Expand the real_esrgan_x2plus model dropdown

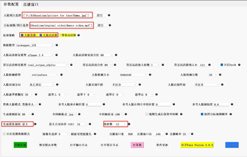[x=48, y=65]
